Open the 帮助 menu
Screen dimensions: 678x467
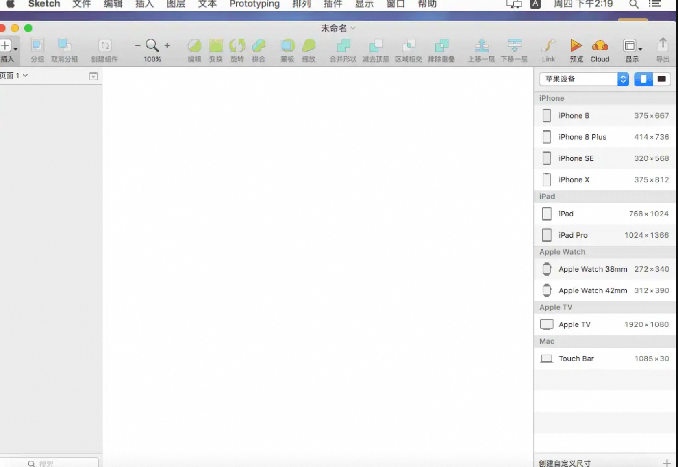427,4
